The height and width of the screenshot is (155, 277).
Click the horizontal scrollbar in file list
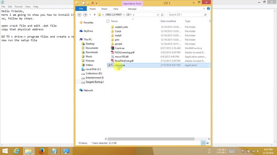(x=151, y=139)
